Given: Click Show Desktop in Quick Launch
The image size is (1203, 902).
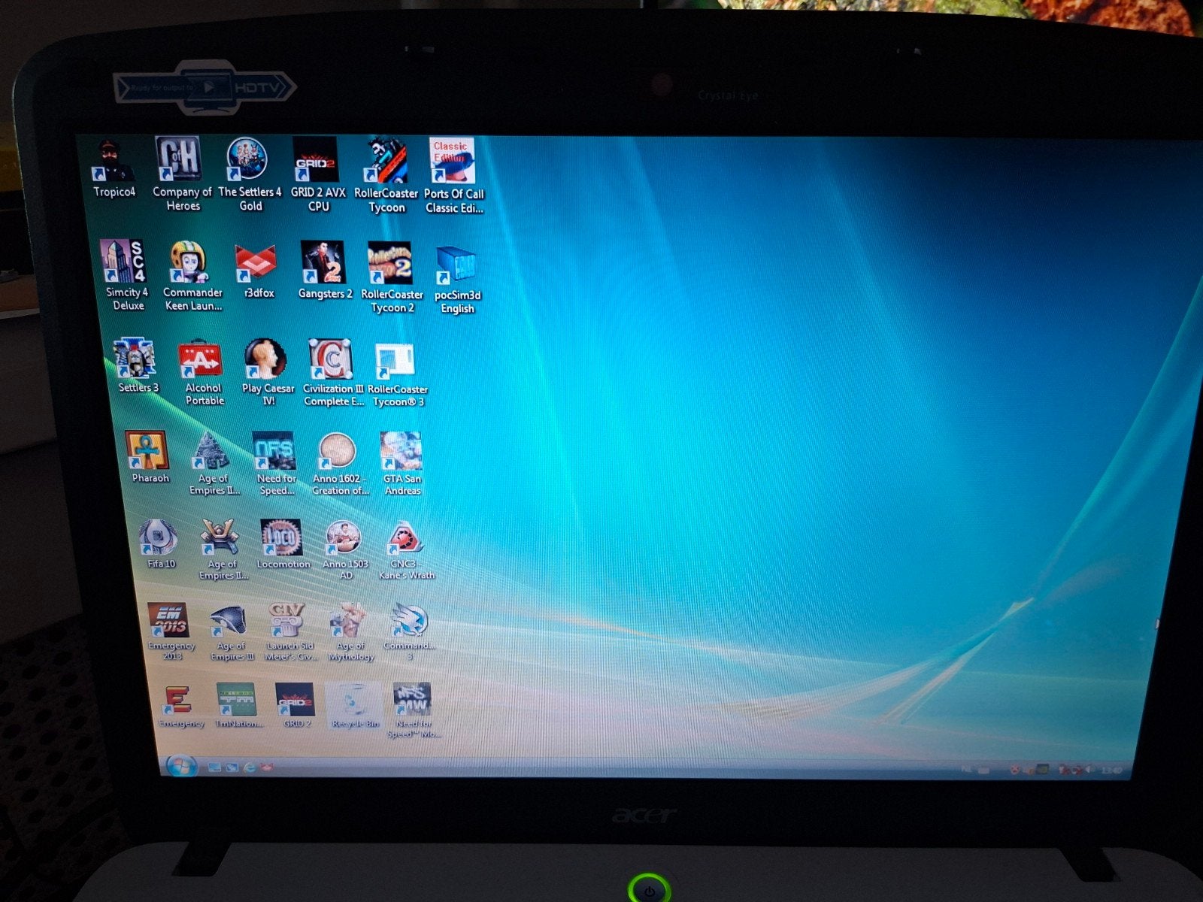Looking at the screenshot, I should 215,767.
